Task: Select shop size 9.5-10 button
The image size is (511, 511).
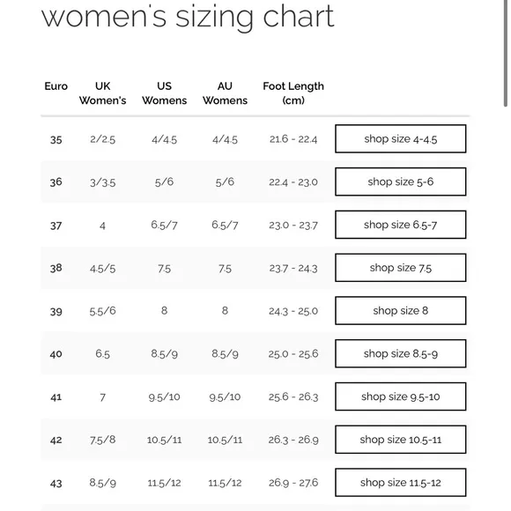Action: pyautogui.click(x=401, y=396)
